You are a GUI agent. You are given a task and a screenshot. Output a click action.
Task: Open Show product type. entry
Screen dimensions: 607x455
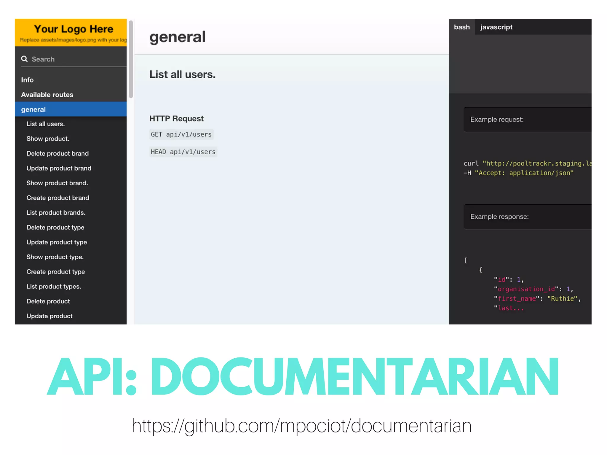click(x=55, y=257)
